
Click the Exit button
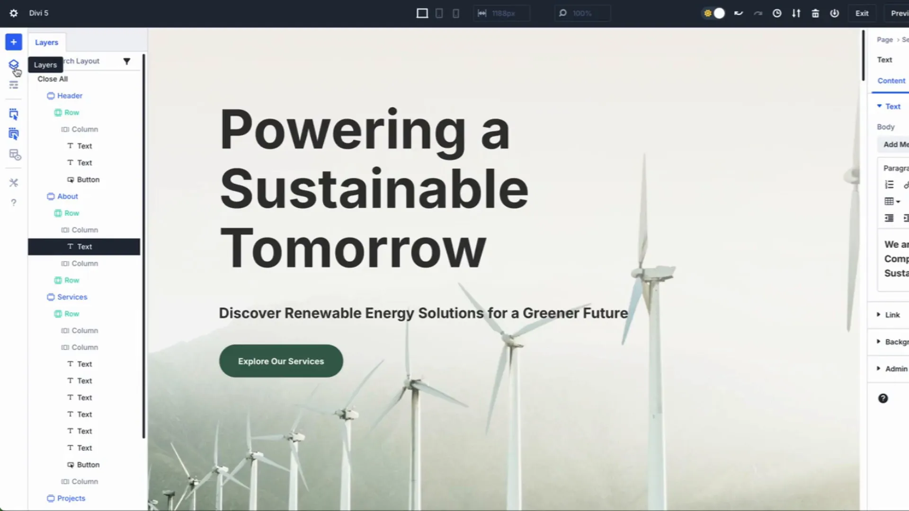tap(862, 13)
